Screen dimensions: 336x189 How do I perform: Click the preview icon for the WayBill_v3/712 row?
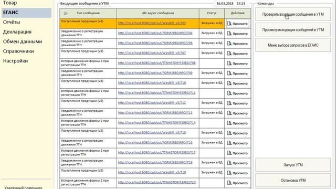(229, 103)
